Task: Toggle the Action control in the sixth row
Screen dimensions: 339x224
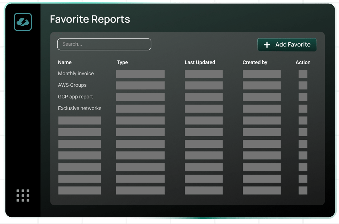Action: [x=303, y=132]
